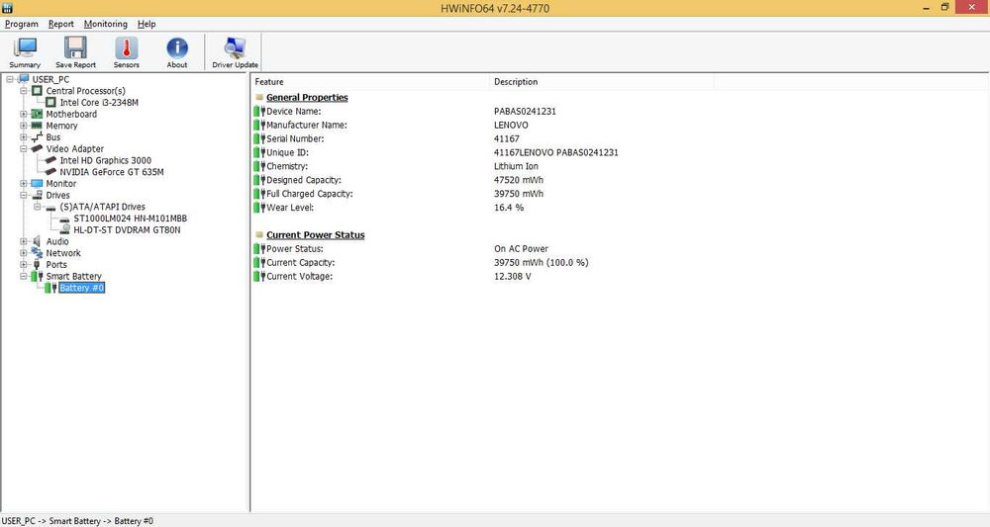Click the Drives icon in tree

pos(38,195)
